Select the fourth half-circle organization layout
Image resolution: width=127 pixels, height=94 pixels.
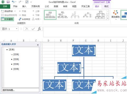87,15
